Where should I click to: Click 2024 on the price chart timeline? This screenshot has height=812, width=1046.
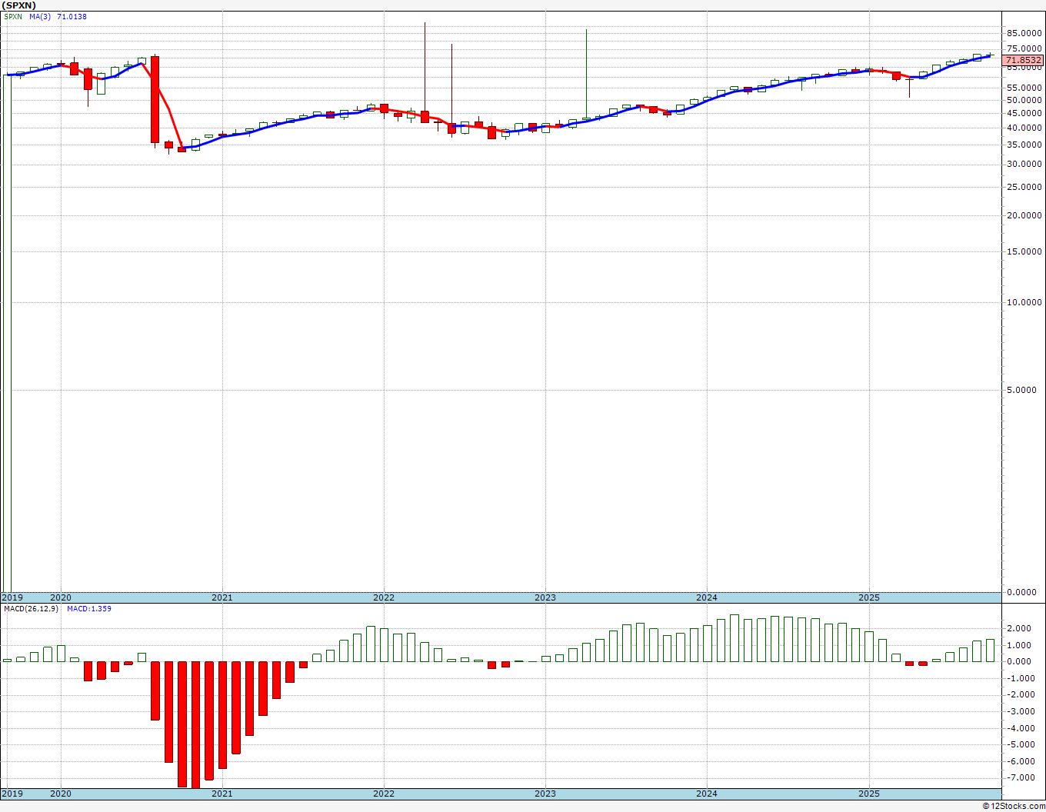coord(707,597)
